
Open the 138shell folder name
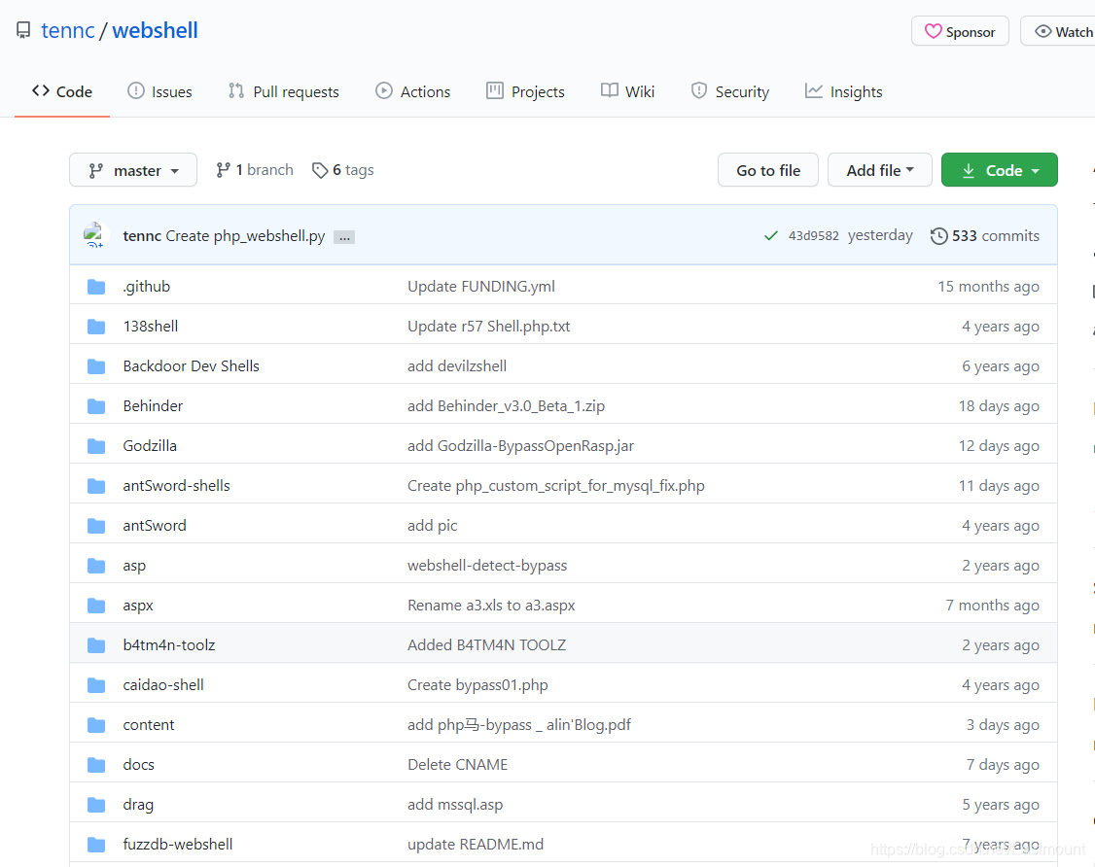tap(150, 326)
